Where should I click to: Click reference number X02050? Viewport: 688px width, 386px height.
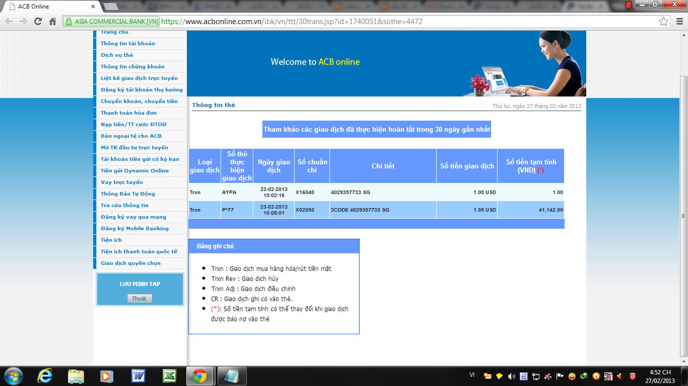305,210
